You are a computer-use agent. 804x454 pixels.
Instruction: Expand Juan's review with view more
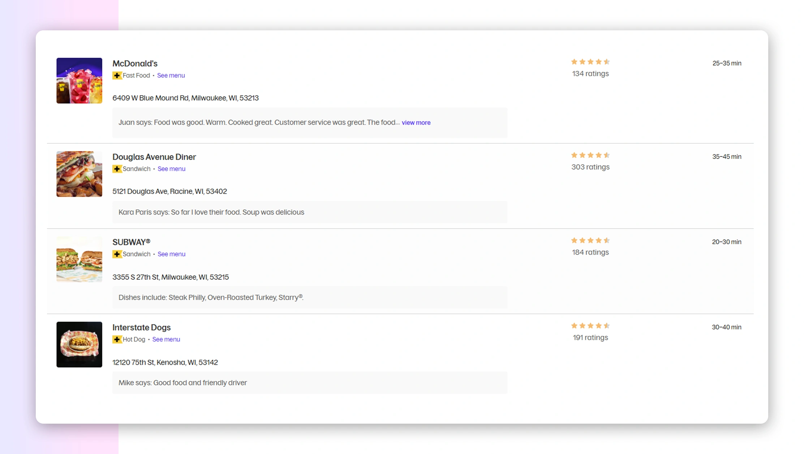(416, 122)
